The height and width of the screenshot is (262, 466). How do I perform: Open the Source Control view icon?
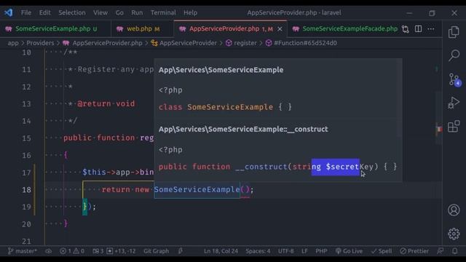tap(454, 79)
